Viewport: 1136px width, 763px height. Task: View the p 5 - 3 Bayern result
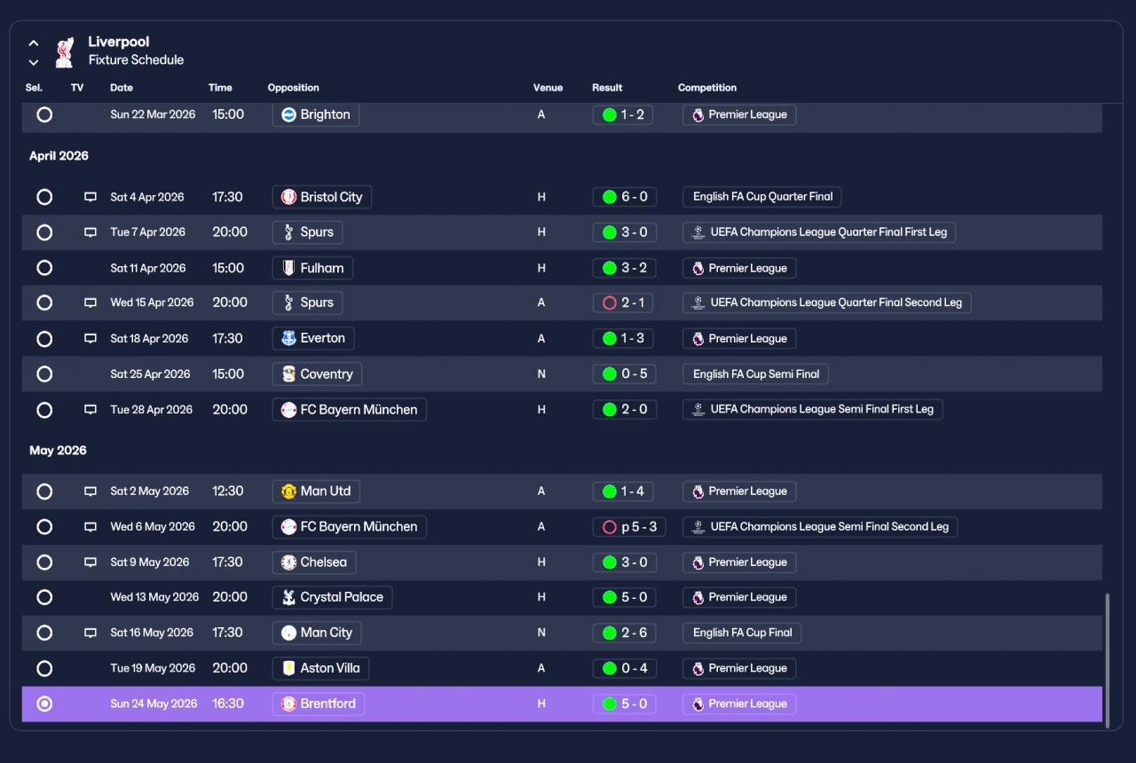click(629, 527)
